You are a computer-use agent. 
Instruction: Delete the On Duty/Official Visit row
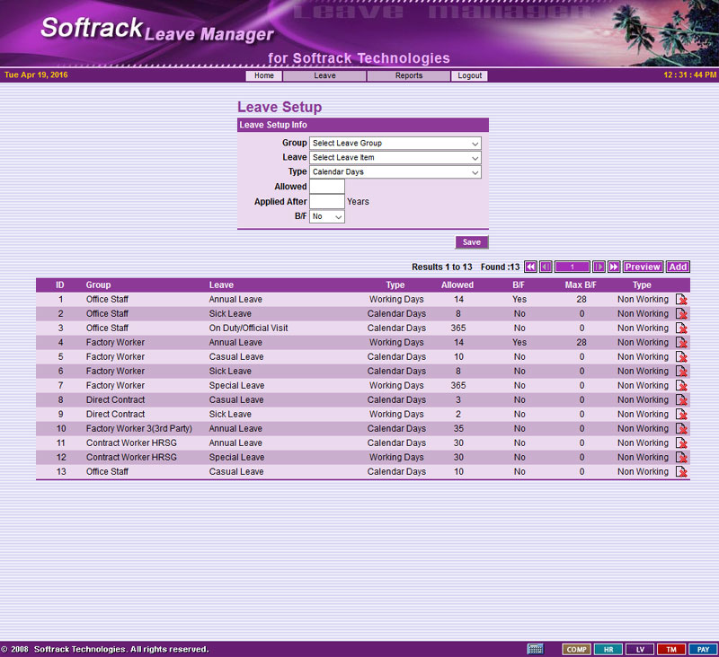(x=681, y=328)
